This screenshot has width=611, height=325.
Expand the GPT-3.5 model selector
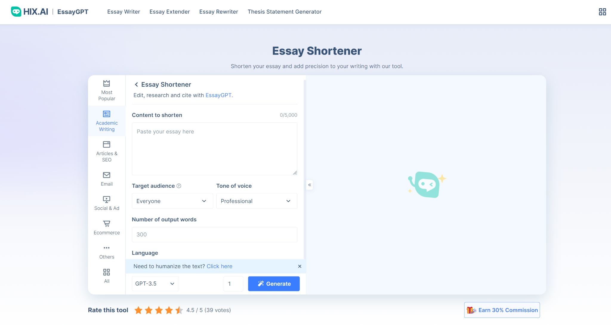coord(155,283)
